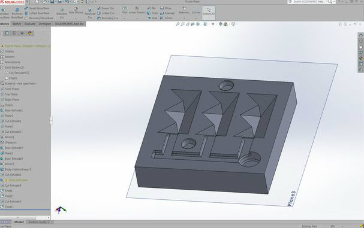Select Sensors in feature tree
The image size is (364, 228).
[7, 57]
